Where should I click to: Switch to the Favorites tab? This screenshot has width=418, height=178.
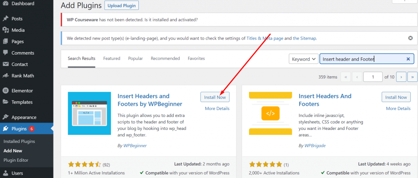[x=196, y=58]
